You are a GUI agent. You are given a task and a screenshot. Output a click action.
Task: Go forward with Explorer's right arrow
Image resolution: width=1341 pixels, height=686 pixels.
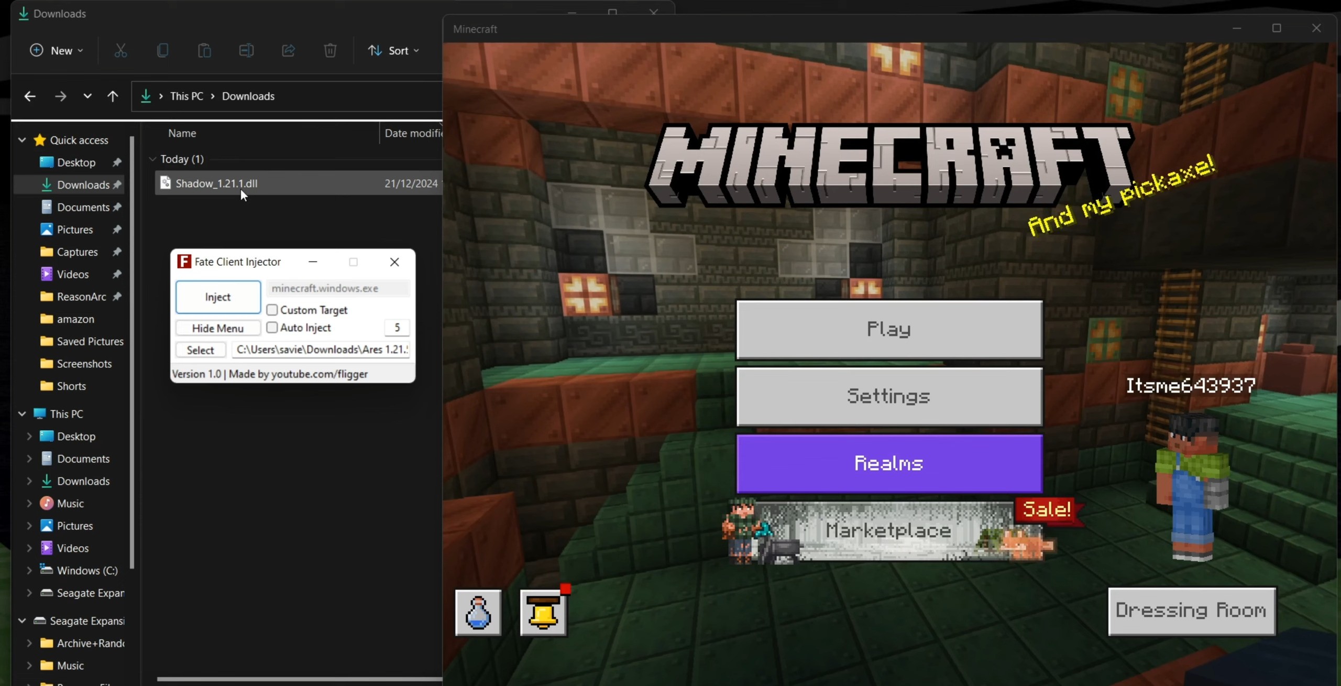tap(61, 96)
